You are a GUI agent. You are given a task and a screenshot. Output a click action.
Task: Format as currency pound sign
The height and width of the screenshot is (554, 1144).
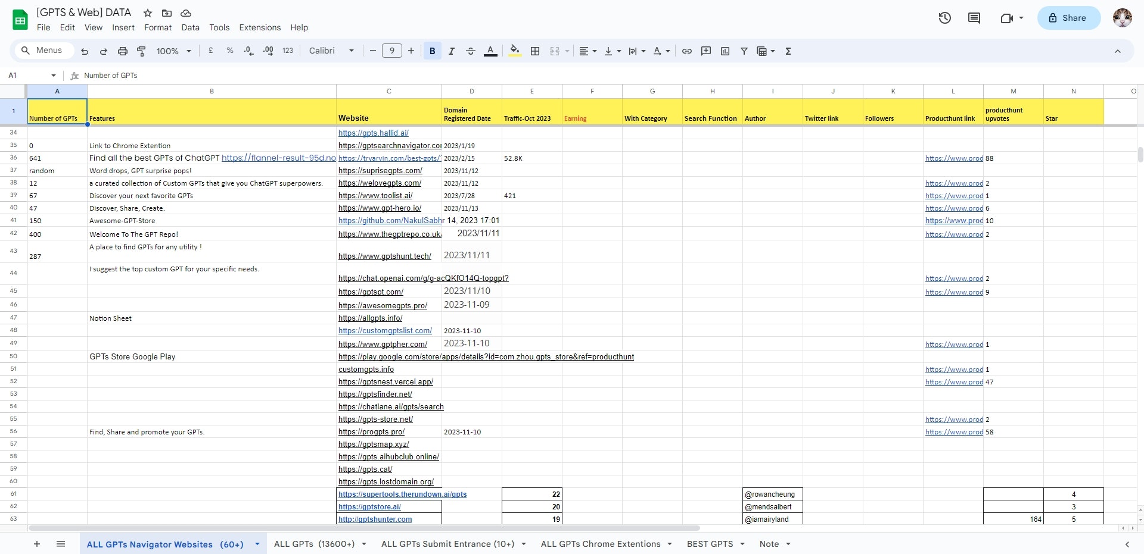[x=210, y=51]
